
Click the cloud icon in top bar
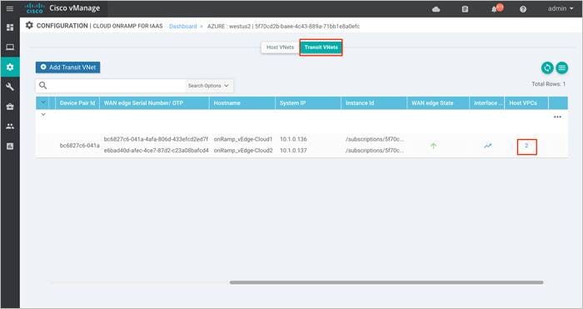436,9
